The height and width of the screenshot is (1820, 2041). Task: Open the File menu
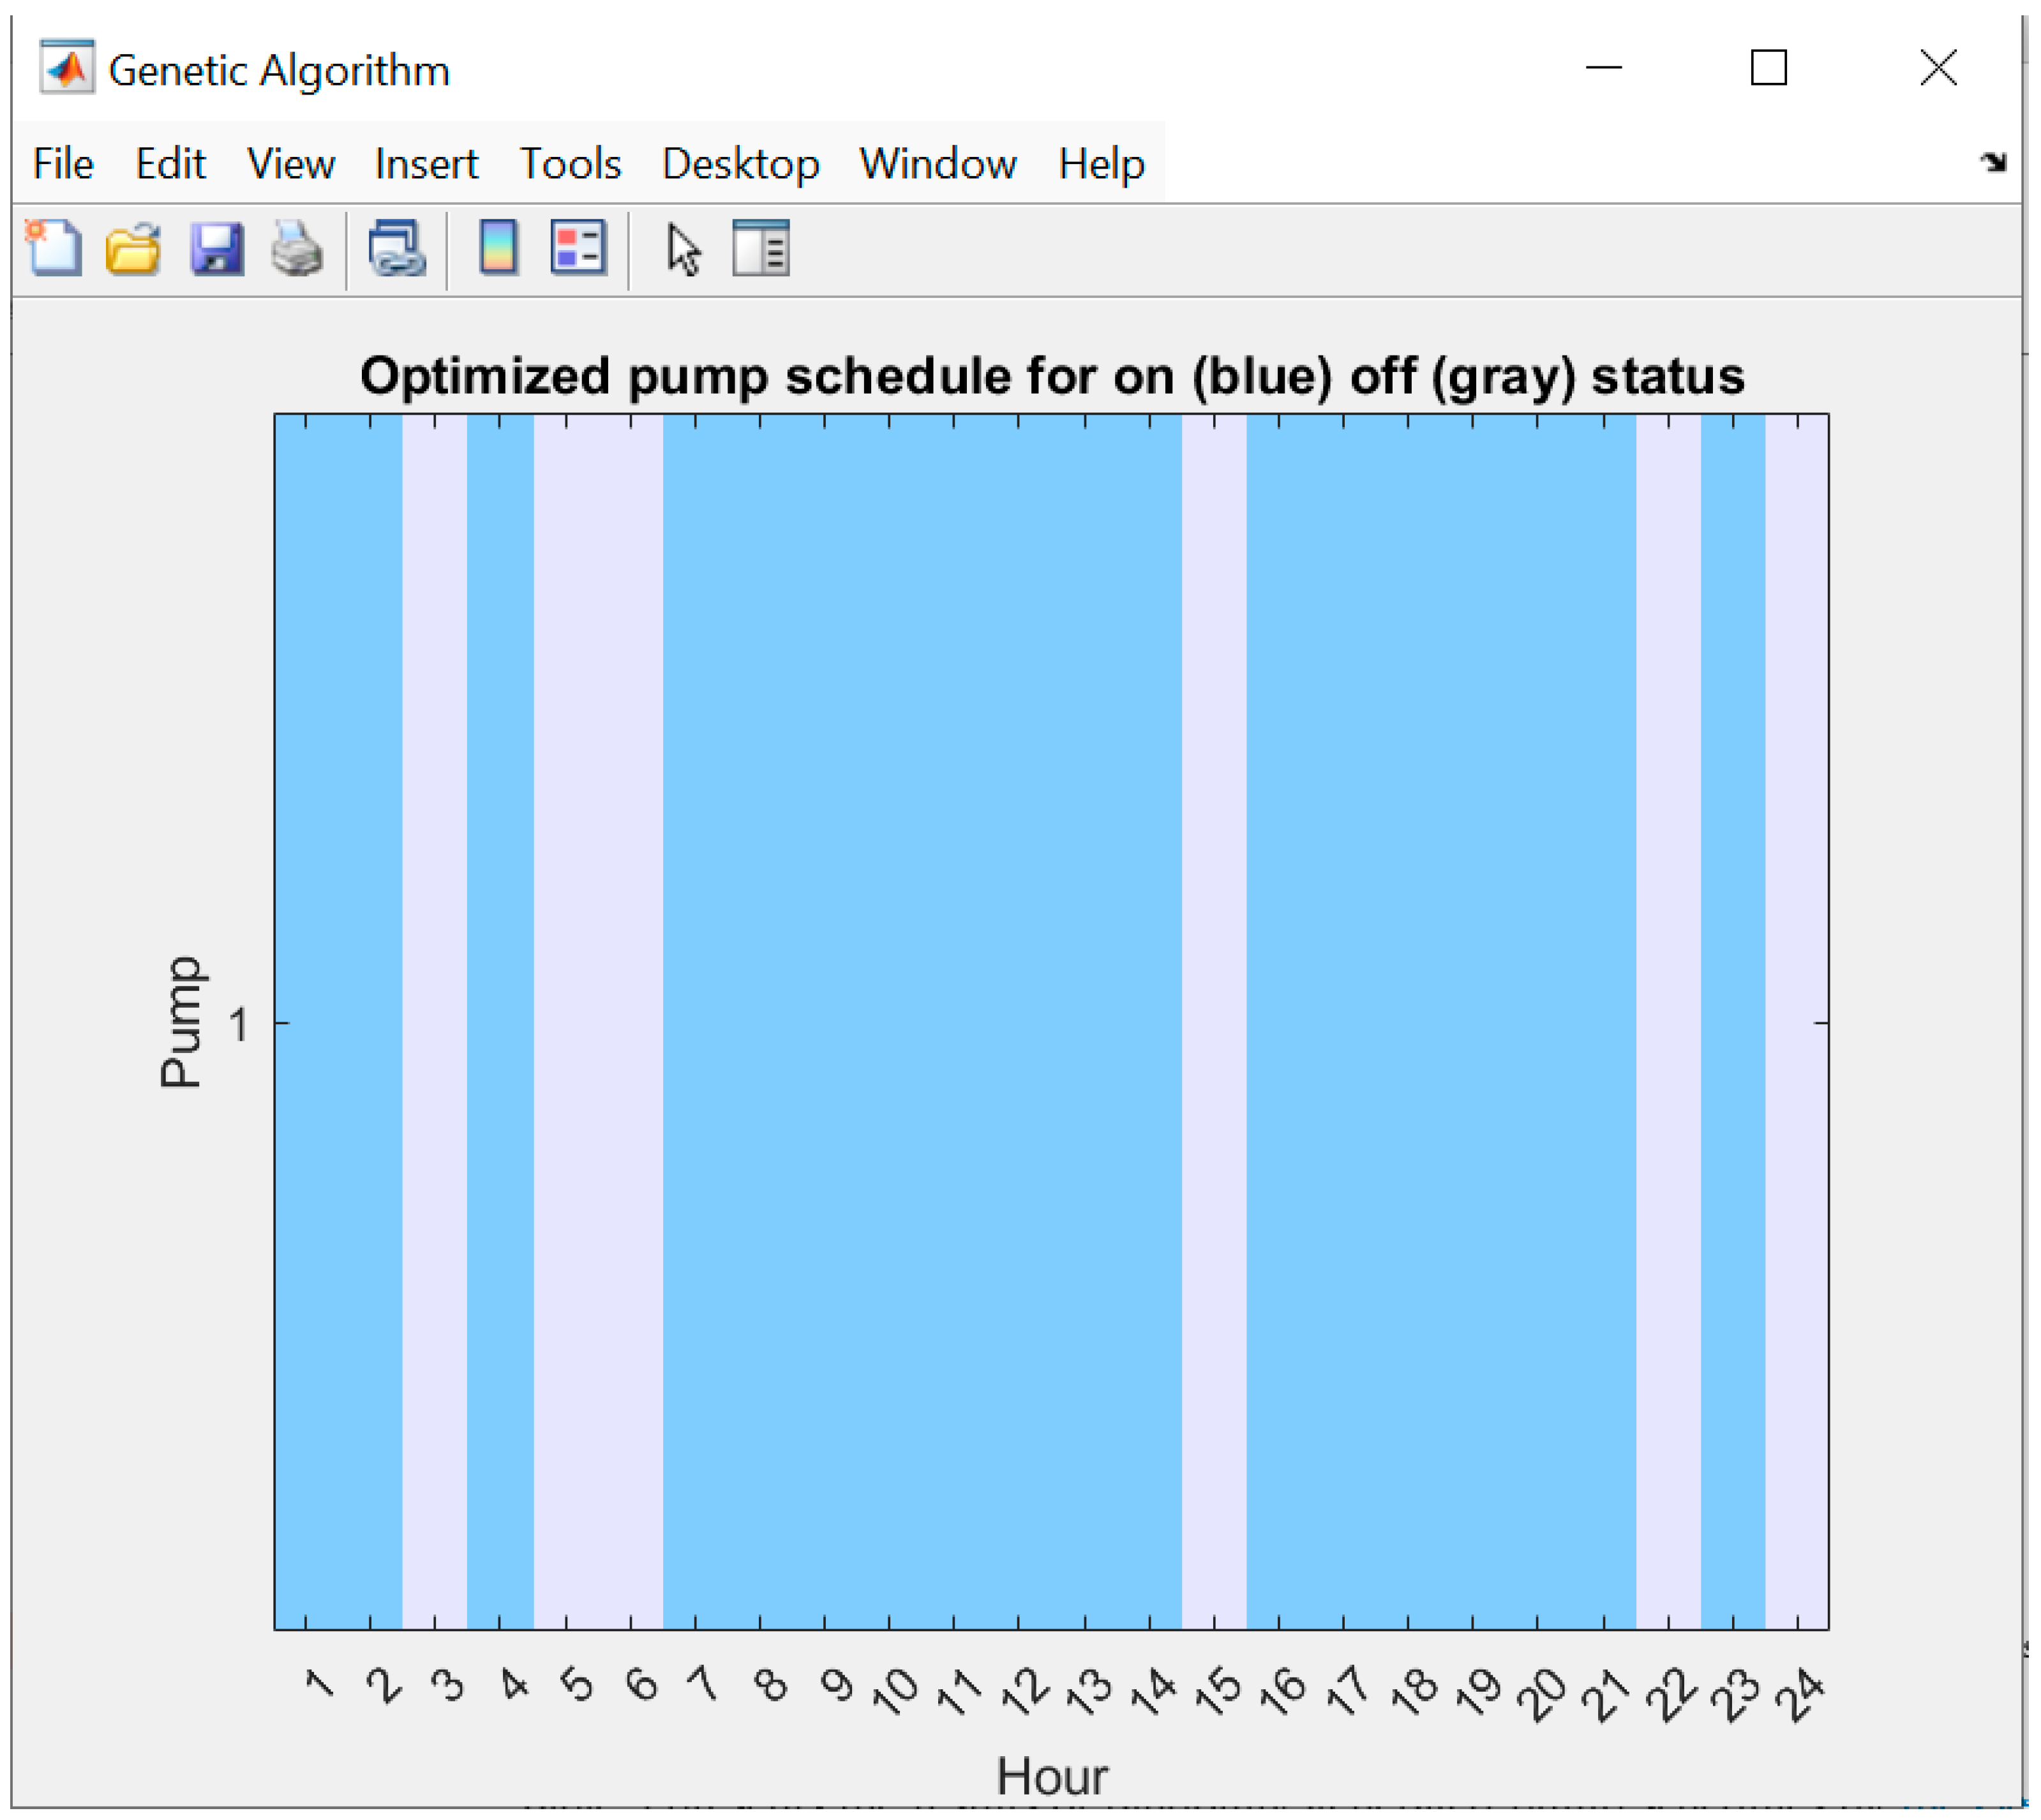(63, 163)
